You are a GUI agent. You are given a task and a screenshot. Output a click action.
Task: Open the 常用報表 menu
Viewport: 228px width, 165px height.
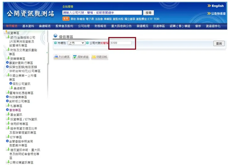[12, 26]
